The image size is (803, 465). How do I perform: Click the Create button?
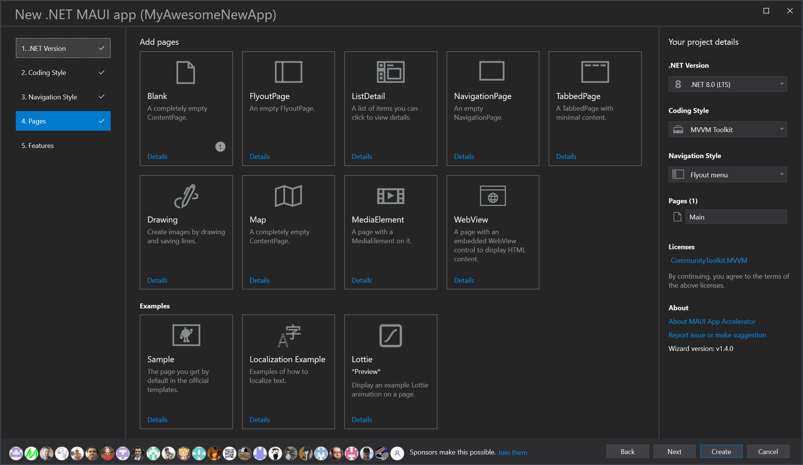(x=721, y=451)
